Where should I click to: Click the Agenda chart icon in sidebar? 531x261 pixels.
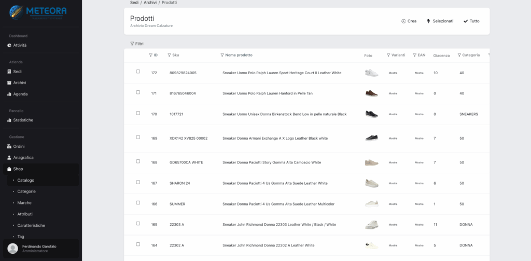9,94
